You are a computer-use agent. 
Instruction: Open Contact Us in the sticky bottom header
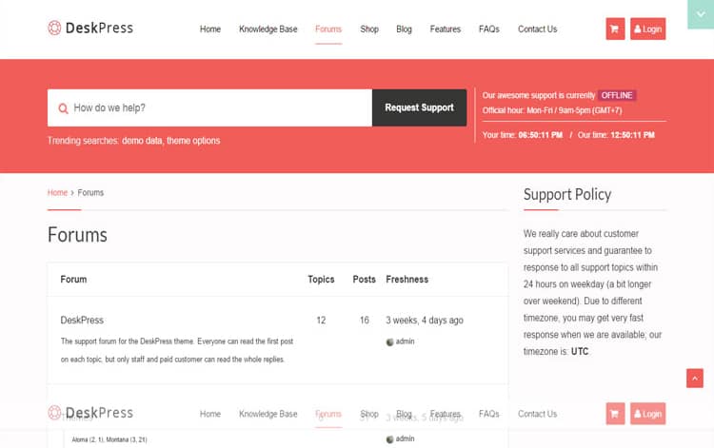point(537,414)
